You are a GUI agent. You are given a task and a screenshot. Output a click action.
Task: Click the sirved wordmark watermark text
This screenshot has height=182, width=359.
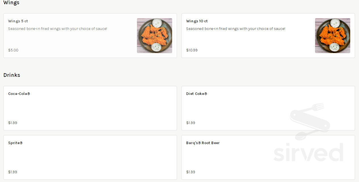point(308,153)
